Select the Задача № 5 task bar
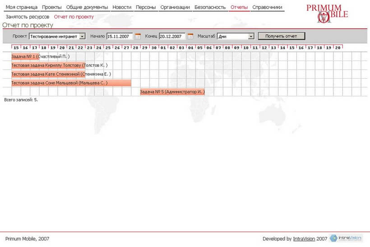This screenshot has width=370, height=247. 172,92
